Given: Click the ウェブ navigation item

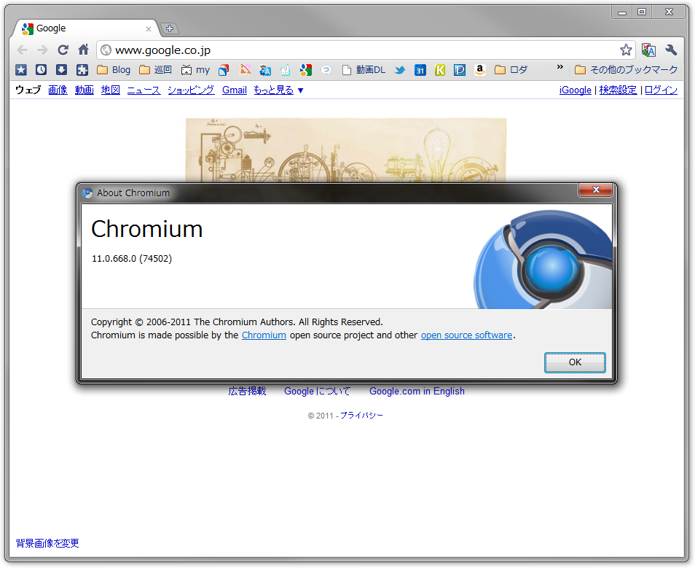Looking at the screenshot, I should tap(28, 90).
